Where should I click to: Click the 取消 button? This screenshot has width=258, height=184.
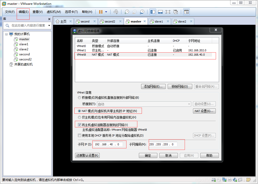pyautogui.click(x=168, y=155)
